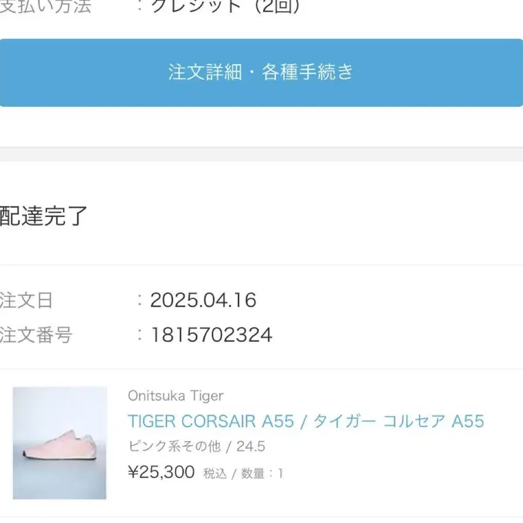
Task: Open the タイガー コルセア A55 Japanese product name
Action: click(x=399, y=421)
